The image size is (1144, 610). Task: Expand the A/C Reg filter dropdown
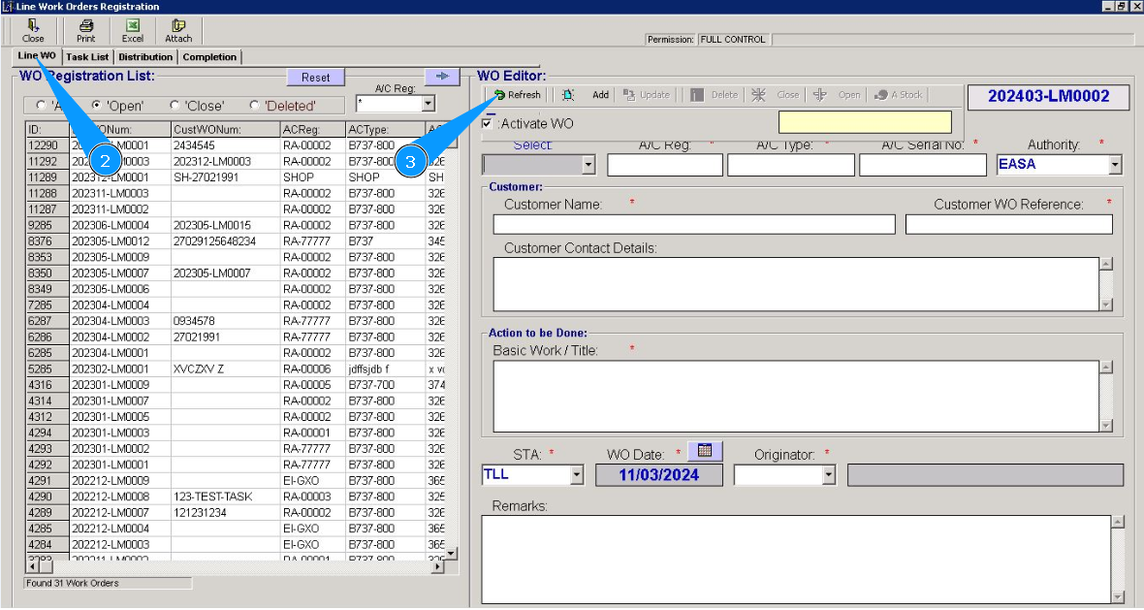(x=428, y=104)
